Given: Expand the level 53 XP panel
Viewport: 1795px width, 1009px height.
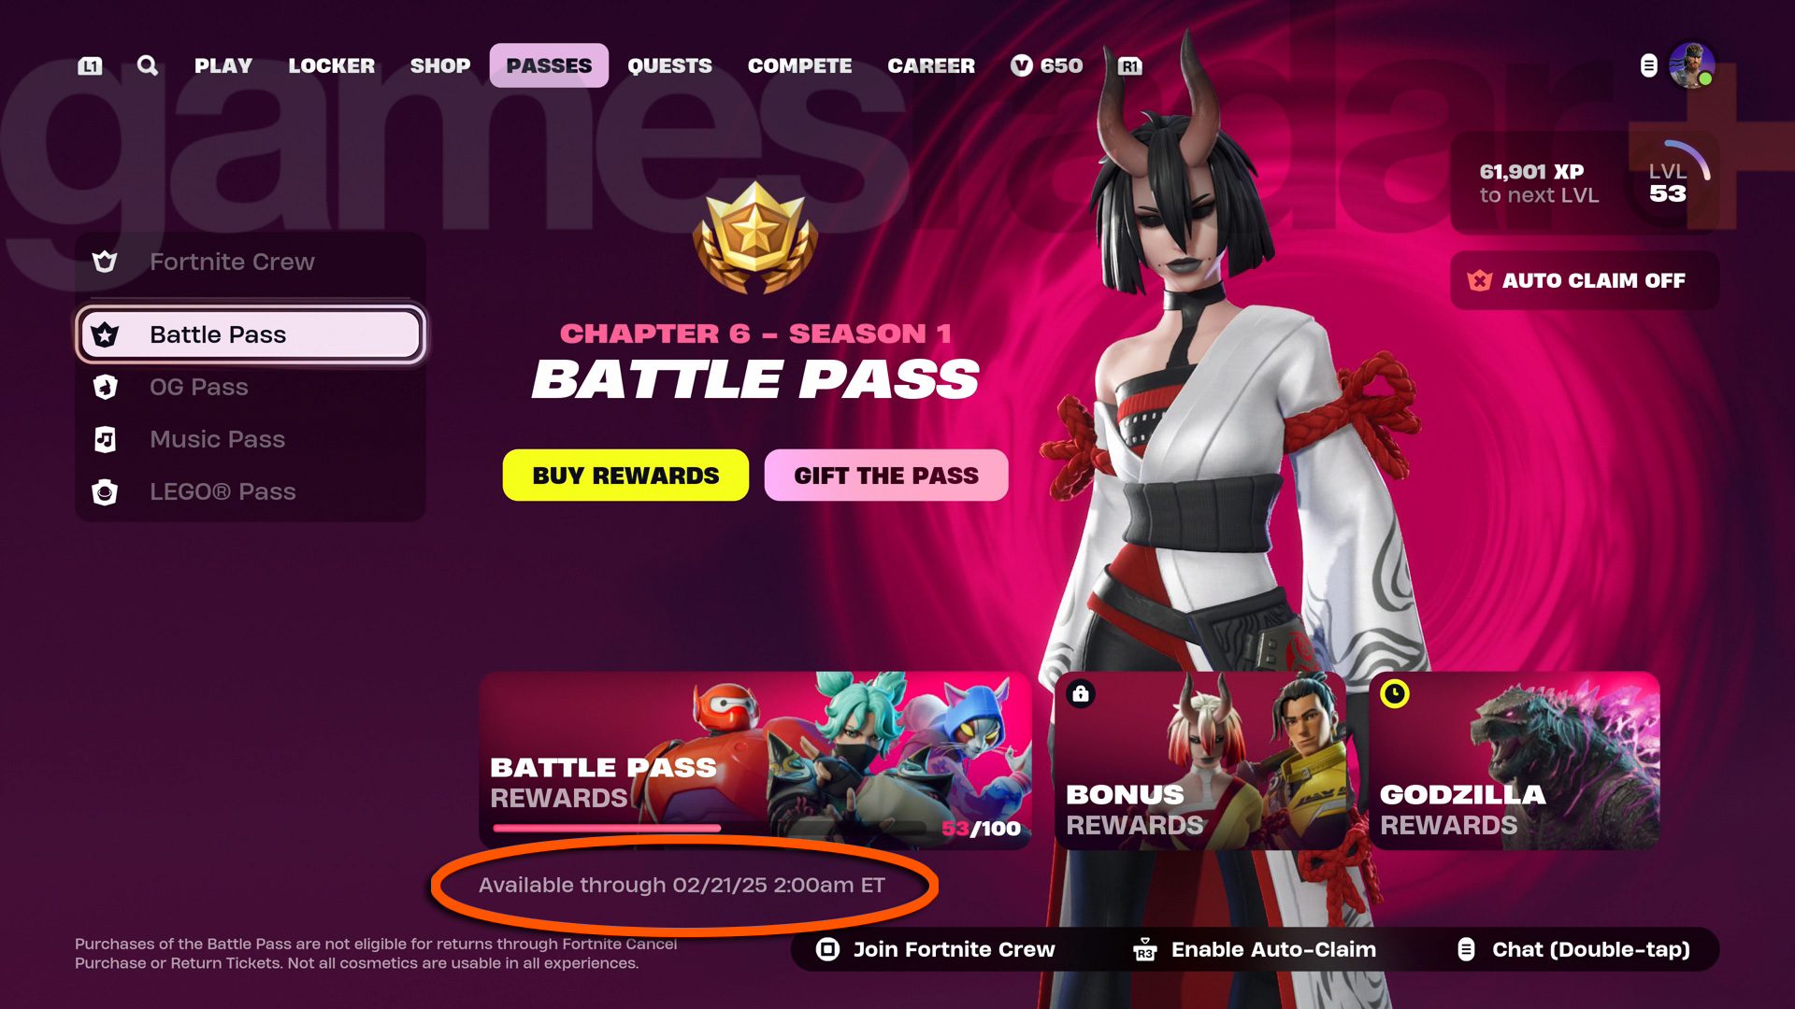Looking at the screenshot, I should (1585, 183).
